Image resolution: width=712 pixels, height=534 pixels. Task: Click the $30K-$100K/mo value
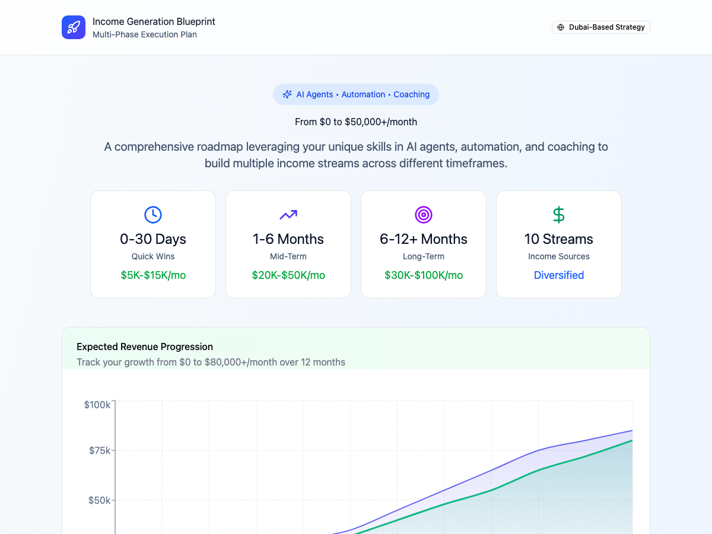pos(424,275)
